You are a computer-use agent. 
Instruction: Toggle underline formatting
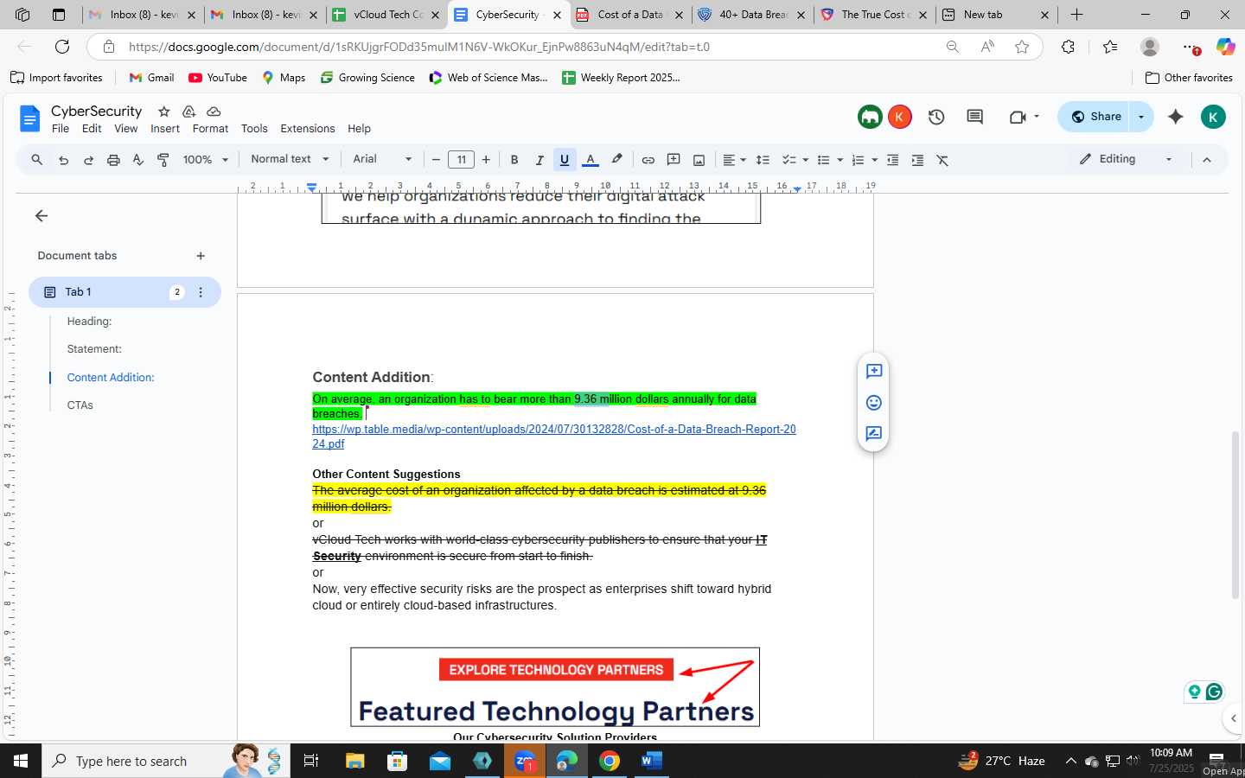(x=565, y=160)
